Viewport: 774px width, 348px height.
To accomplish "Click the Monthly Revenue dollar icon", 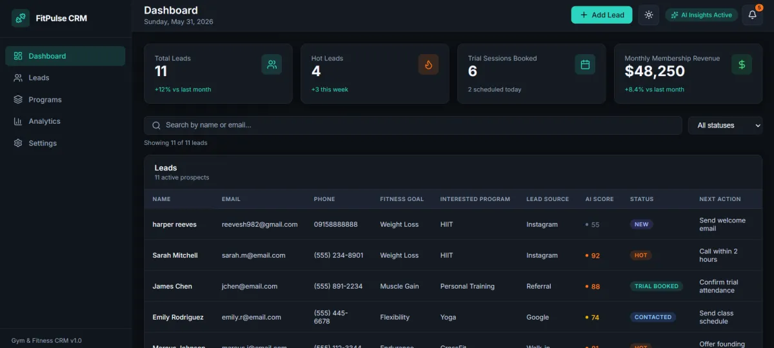I will (742, 64).
